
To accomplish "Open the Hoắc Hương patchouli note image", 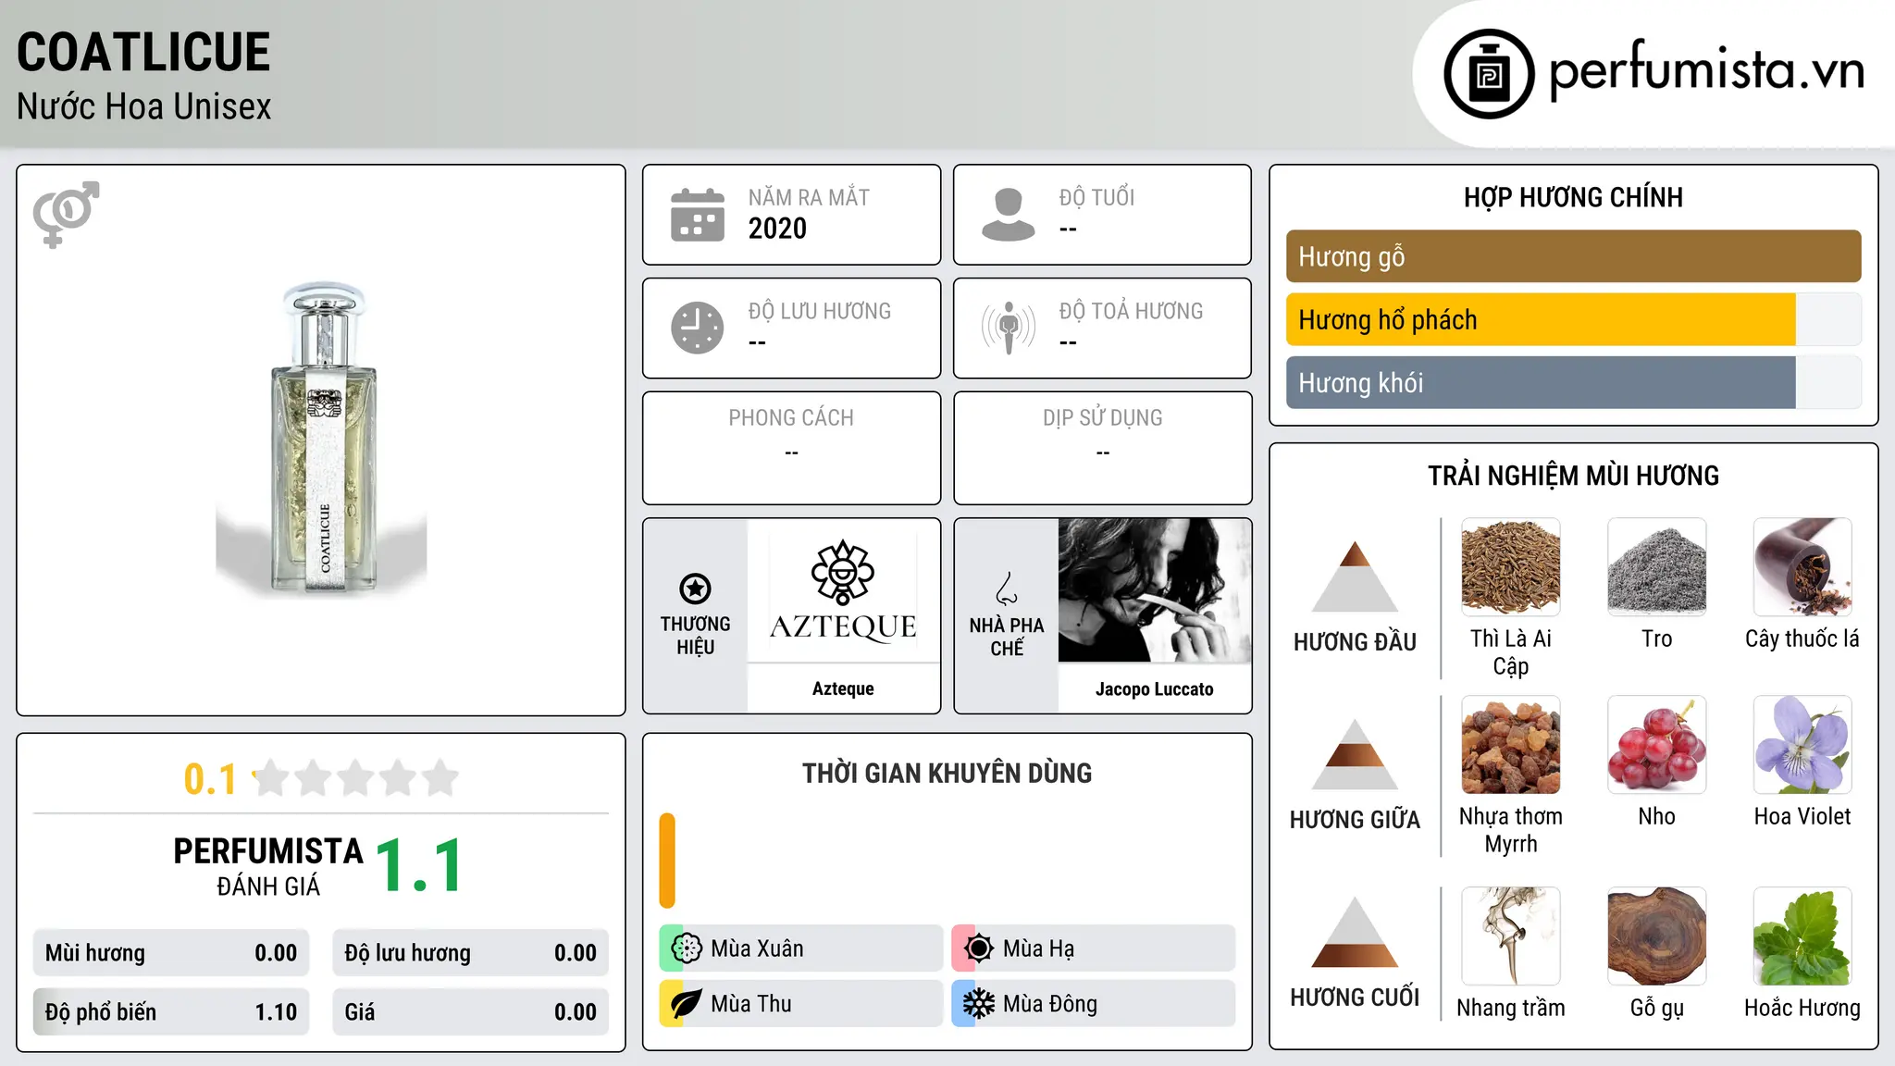I will point(1802,936).
